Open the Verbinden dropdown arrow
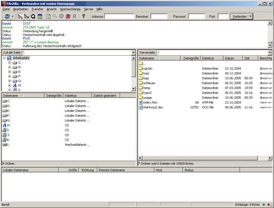274x208 pixels. pos(250,16)
